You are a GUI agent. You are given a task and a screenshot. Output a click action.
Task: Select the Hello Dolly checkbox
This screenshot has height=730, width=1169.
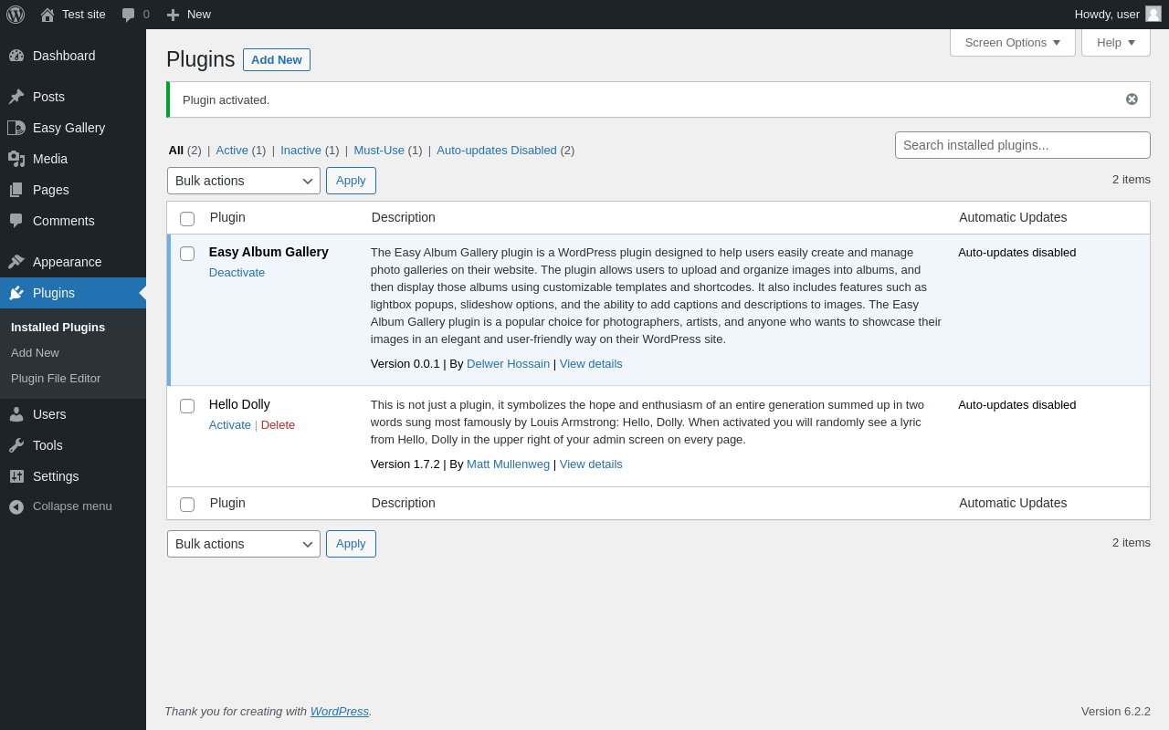point(187,406)
